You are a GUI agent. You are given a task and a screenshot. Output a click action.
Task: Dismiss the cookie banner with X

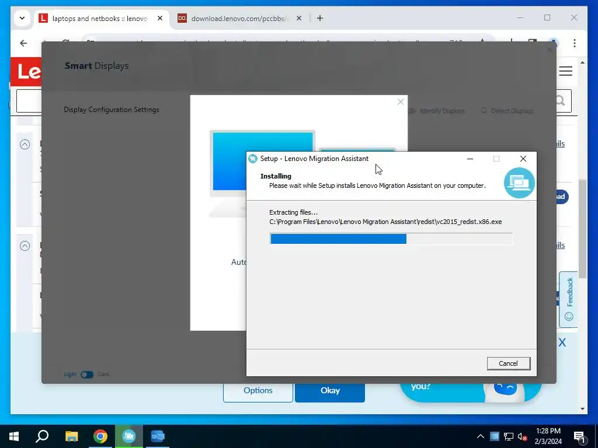(562, 342)
